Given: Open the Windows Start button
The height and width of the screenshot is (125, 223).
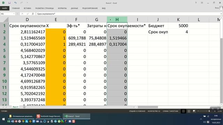Looking at the screenshot, I should point(3,119).
